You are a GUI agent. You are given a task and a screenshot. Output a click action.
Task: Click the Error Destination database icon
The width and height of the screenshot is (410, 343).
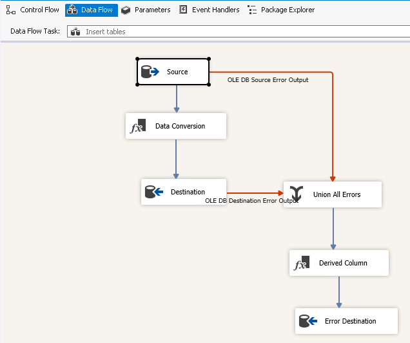[x=307, y=321]
